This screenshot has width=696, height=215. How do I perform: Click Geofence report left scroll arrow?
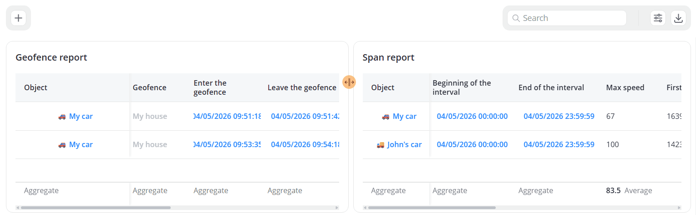18,208
